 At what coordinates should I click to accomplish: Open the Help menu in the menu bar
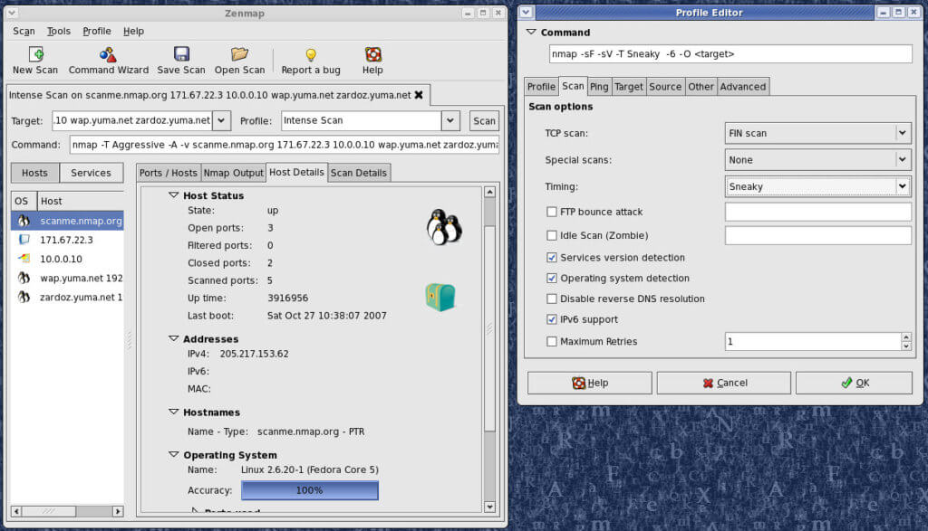(134, 32)
